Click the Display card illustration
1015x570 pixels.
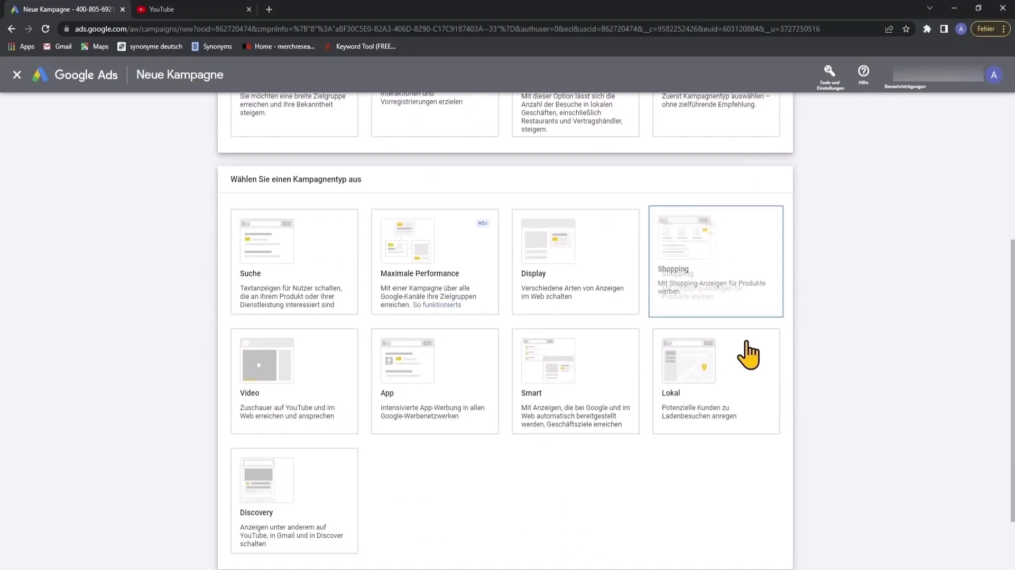point(548,241)
